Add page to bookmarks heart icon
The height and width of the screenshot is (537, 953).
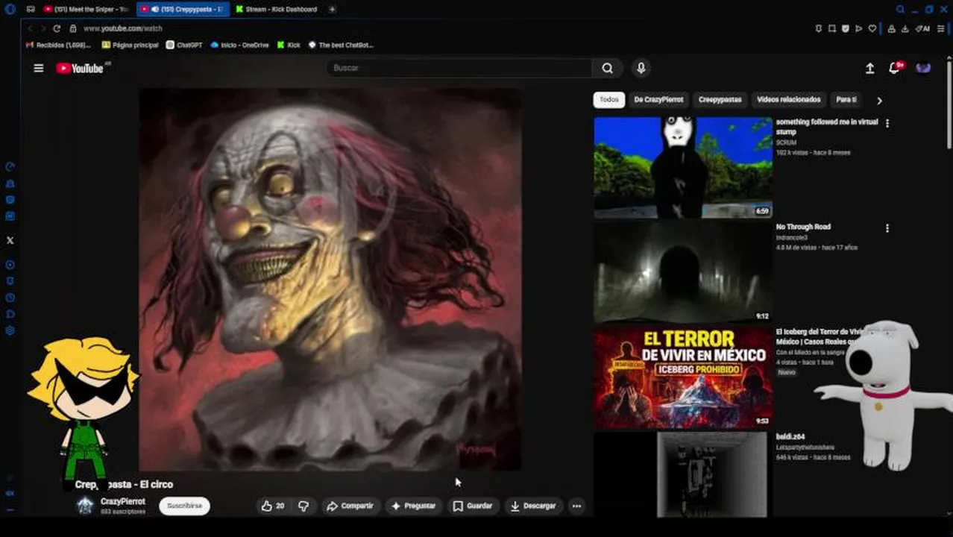coord(872,28)
